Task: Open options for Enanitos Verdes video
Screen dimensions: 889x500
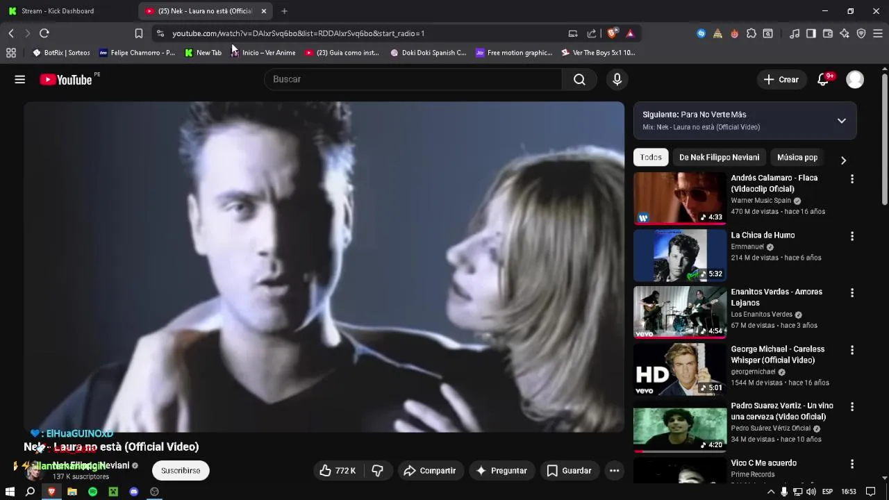Action: point(851,293)
